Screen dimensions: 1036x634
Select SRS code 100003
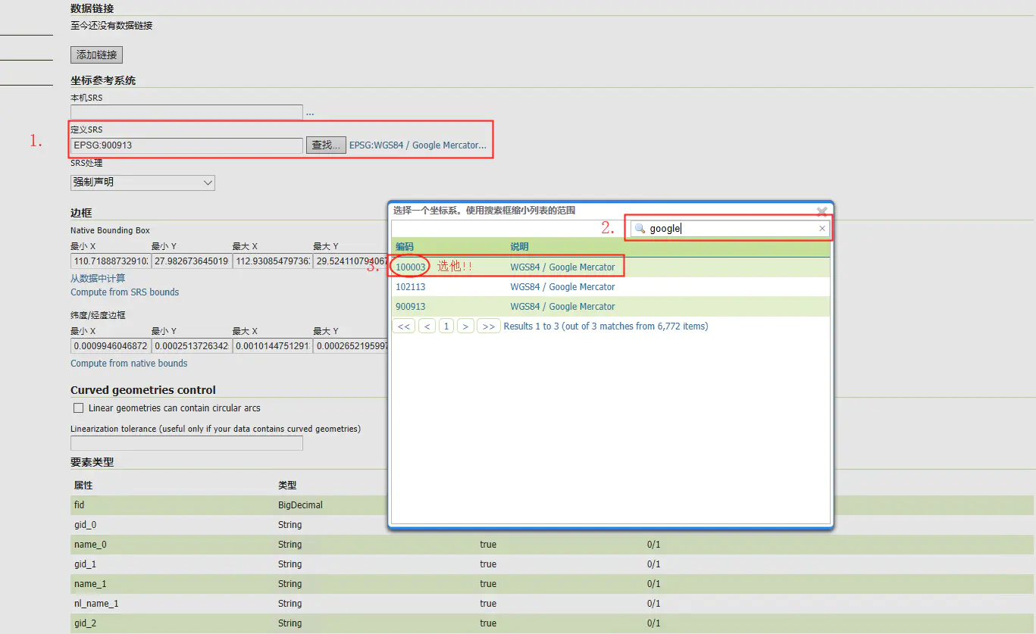[x=411, y=267]
